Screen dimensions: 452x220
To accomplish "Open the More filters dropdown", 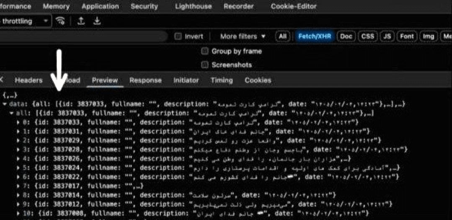I will click(243, 36).
